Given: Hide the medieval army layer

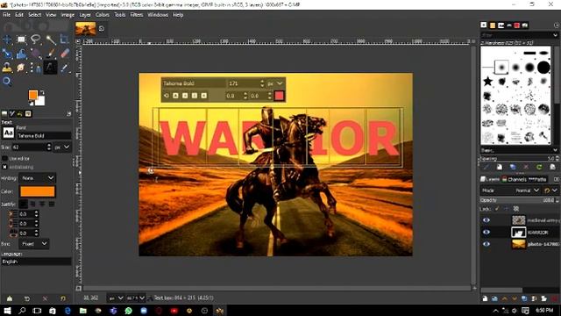Looking at the screenshot, I should click(x=486, y=220).
